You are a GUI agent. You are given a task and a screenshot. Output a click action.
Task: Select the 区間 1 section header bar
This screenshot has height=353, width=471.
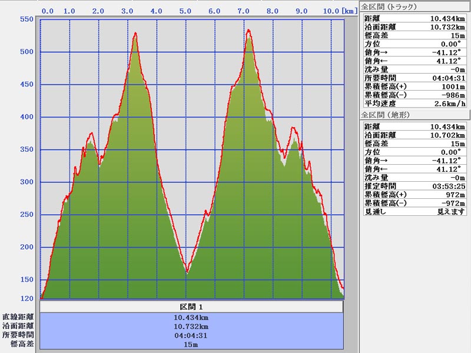[191, 307]
